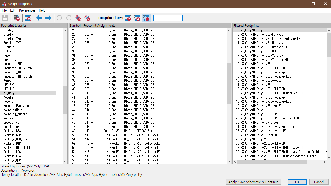Click the footprint filter text field
Image resolution: width=331 pixels, height=186 pixels.
coord(168,18)
